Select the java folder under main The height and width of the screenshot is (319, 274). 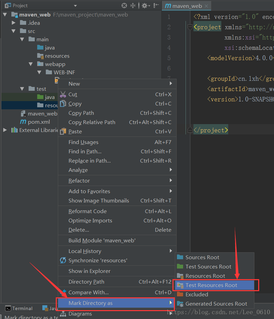click(x=46, y=47)
